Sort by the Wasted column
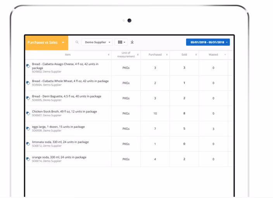Image resolution: width=273 pixels, height=198 pixels. click(213, 55)
